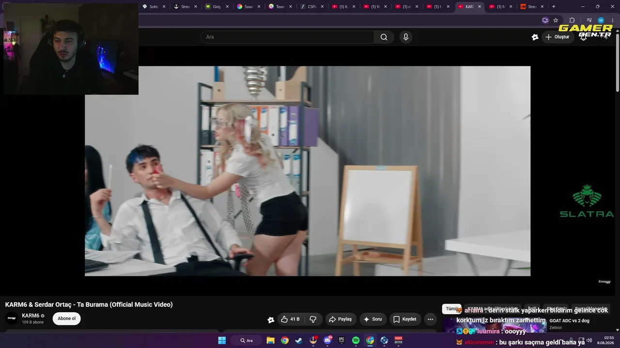Open the browser extensions puzzle icon
The image size is (620, 348).
coord(572,20)
